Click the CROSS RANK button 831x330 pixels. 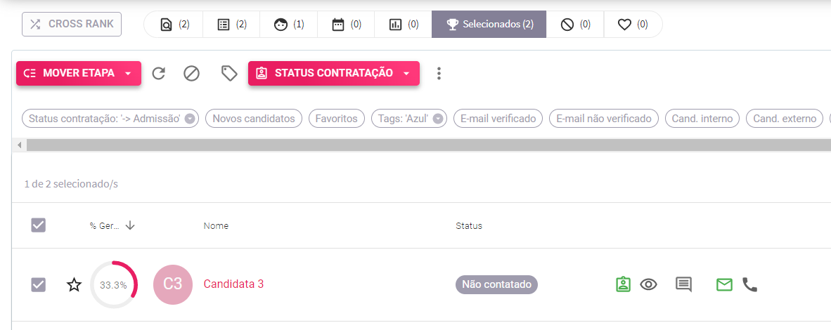pyautogui.click(x=72, y=25)
